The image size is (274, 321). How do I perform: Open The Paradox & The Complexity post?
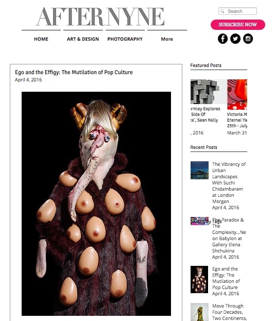pos(229,235)
